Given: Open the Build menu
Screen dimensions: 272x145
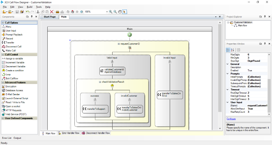Looking at the screenshot, I should click(x=29, y=7).
